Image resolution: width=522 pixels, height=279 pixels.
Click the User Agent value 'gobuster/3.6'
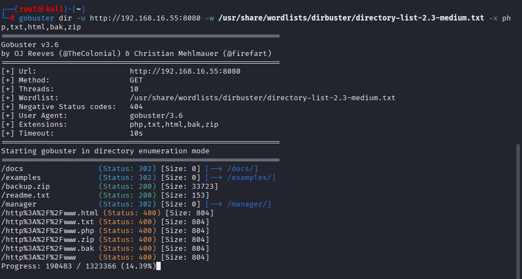click(156, 116)
